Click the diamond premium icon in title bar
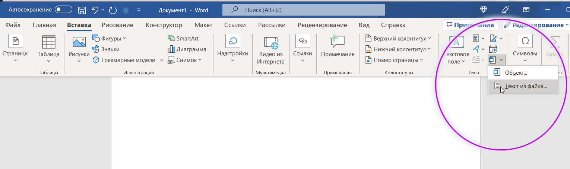 point(483,10)
